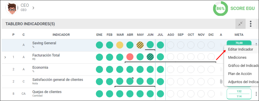Viewport: 259px width, 101px height.
Task: Open the Satisfacción general de clientes indicator
Action: tap(58, 80)
